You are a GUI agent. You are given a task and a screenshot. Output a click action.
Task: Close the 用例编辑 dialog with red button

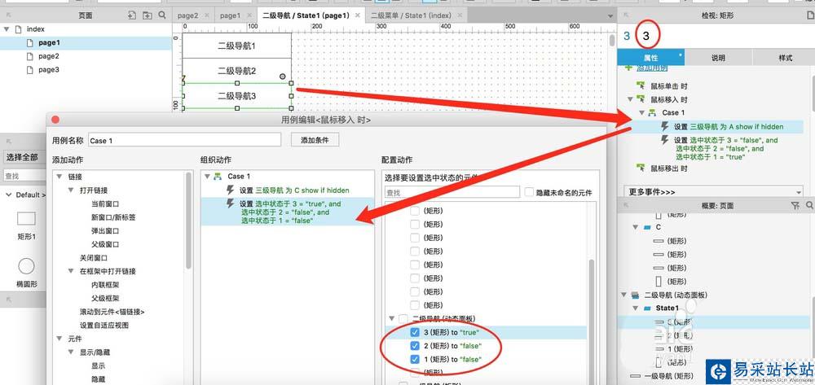55,120
